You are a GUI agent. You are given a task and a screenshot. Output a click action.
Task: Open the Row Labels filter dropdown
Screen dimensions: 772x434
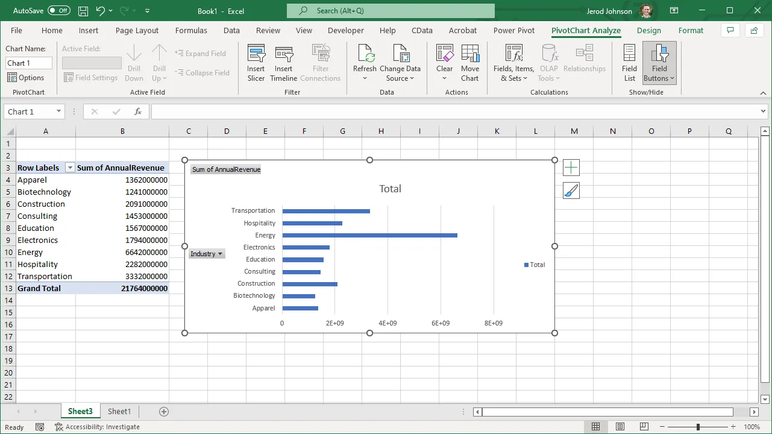70,168
